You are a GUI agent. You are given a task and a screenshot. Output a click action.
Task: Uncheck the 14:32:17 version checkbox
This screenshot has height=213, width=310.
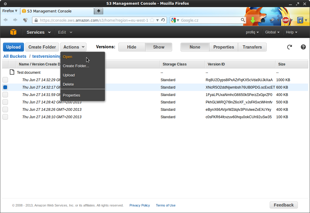click(5, 87)
